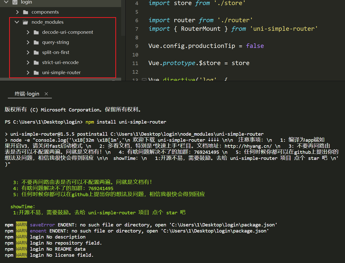Select the node_modules tree item
This screenshot has height=263, width=345.
47,22
